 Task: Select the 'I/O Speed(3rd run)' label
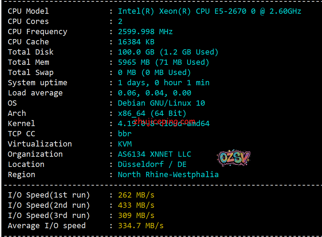49,216
